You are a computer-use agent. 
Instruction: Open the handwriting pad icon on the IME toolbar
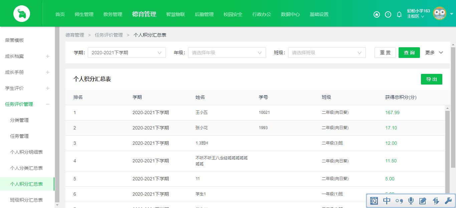click(423, 201)
